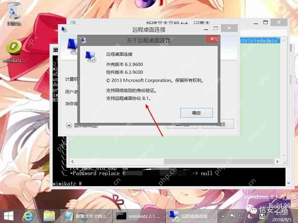
Task: Close the Notepad window
Action: [279, 22]
